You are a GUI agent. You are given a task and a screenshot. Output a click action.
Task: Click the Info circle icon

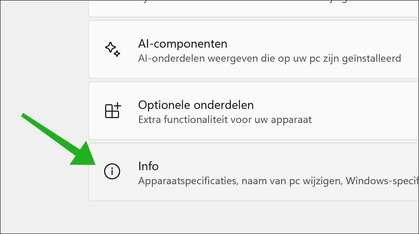113,171
